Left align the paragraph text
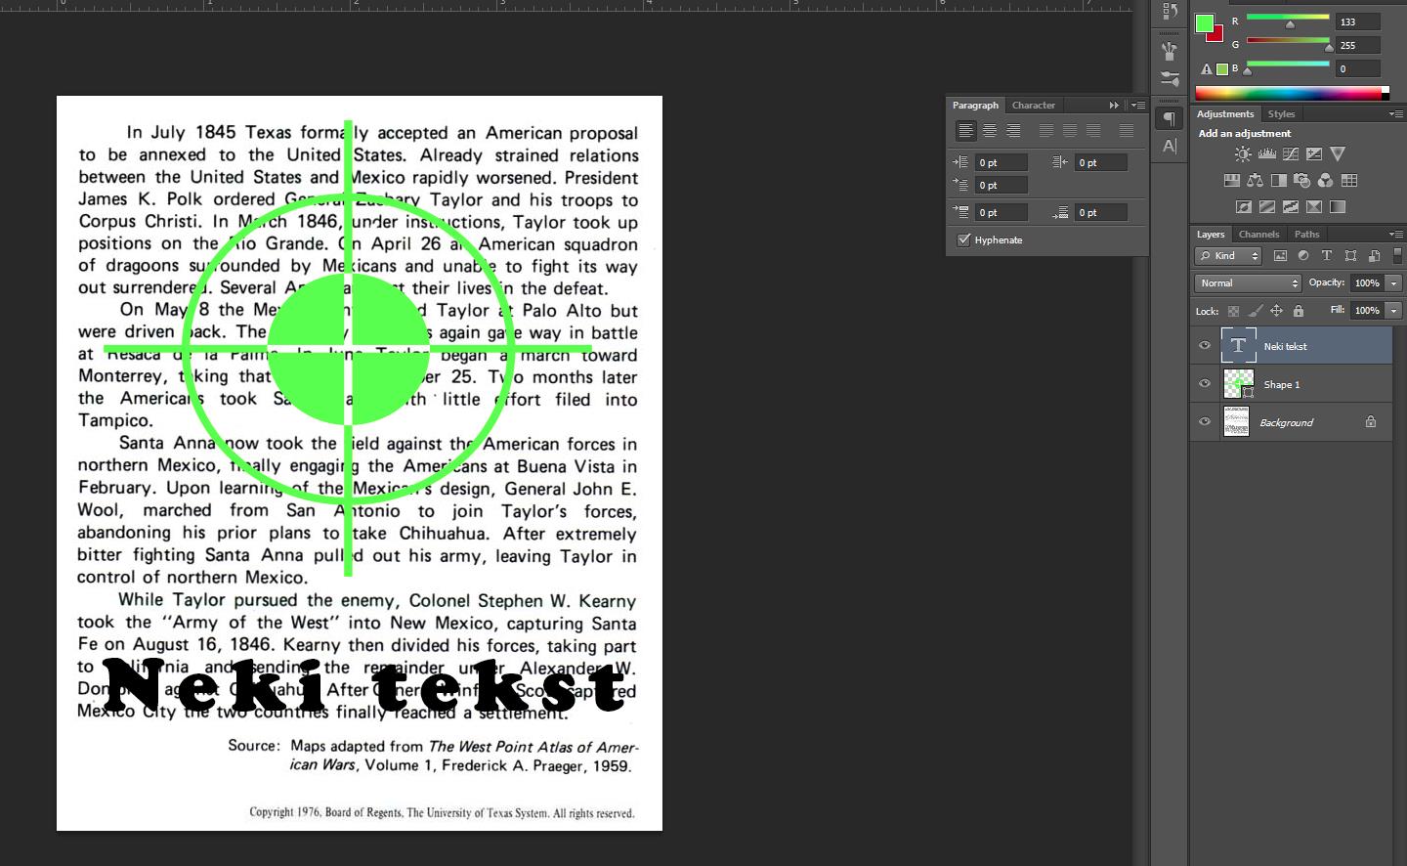This screenshot has height=866, width=1407. point(965,130)
